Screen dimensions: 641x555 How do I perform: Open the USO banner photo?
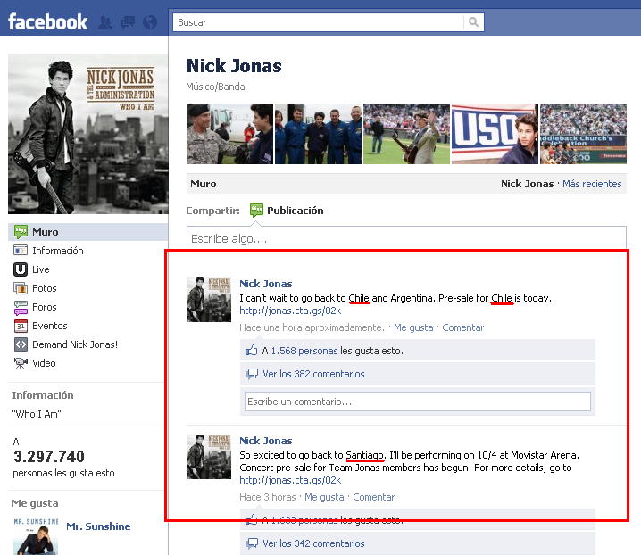coord(495,134)
